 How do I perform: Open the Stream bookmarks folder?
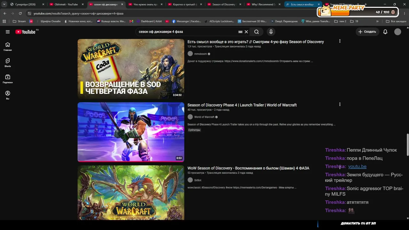coord(19,21)
